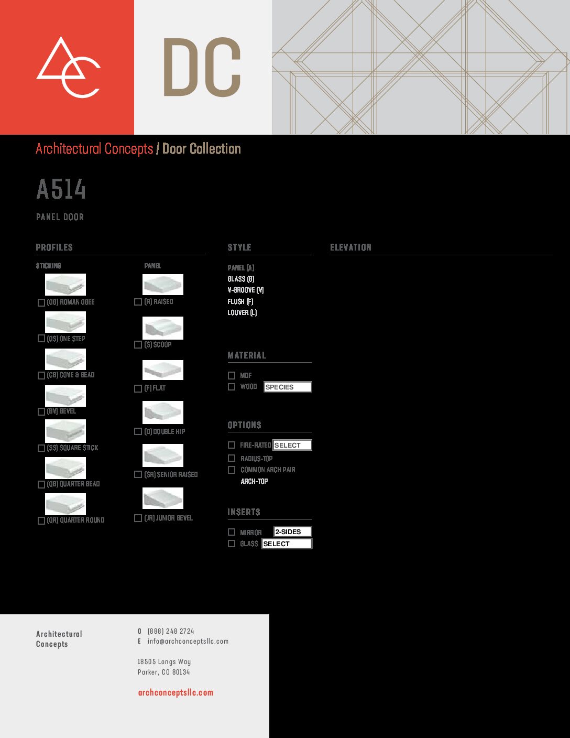Screen dimensions: 570x738
Task: Click the Bevel sticking profile image
Action: coord(65,396)
